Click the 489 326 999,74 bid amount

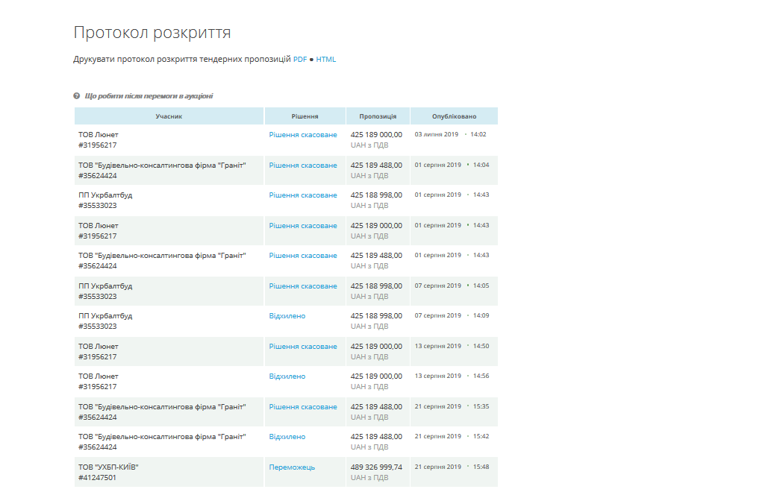coord(376,467)
